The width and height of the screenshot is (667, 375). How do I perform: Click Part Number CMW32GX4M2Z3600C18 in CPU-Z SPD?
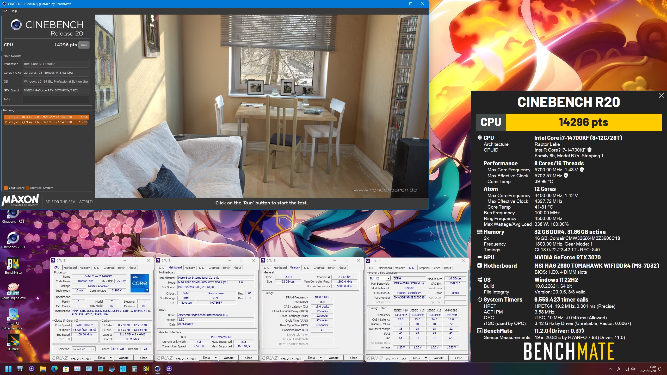click(x=409, y=297)
